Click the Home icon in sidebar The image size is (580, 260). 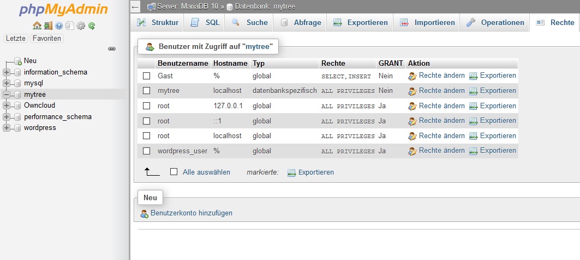pos(37,26)
